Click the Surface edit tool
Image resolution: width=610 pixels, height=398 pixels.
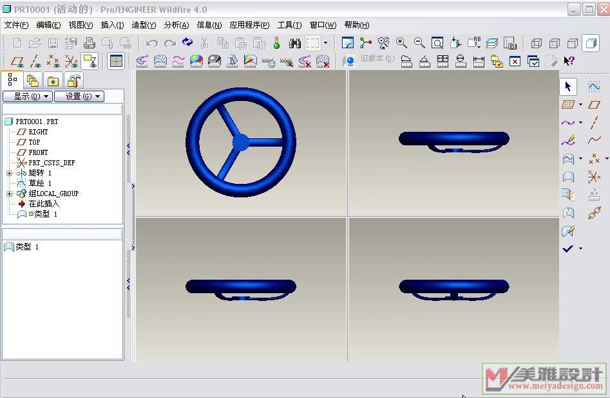[568, 231]
